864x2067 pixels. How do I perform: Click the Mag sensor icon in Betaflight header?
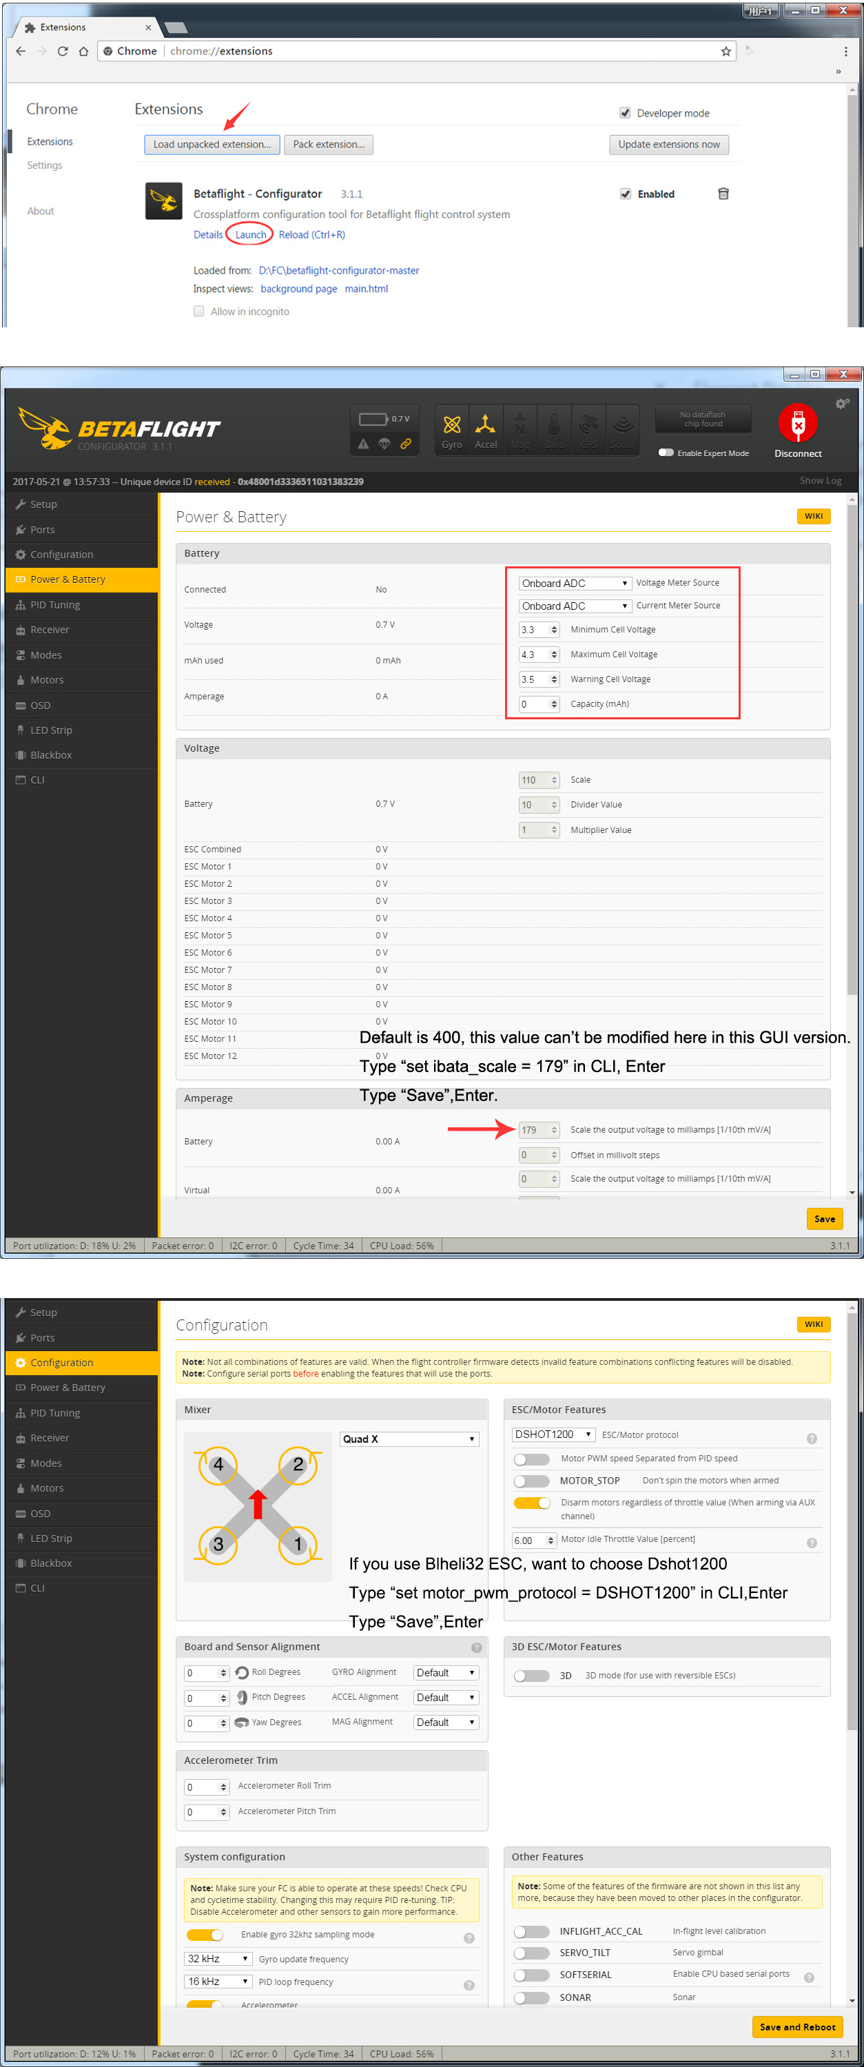(520, 430)
